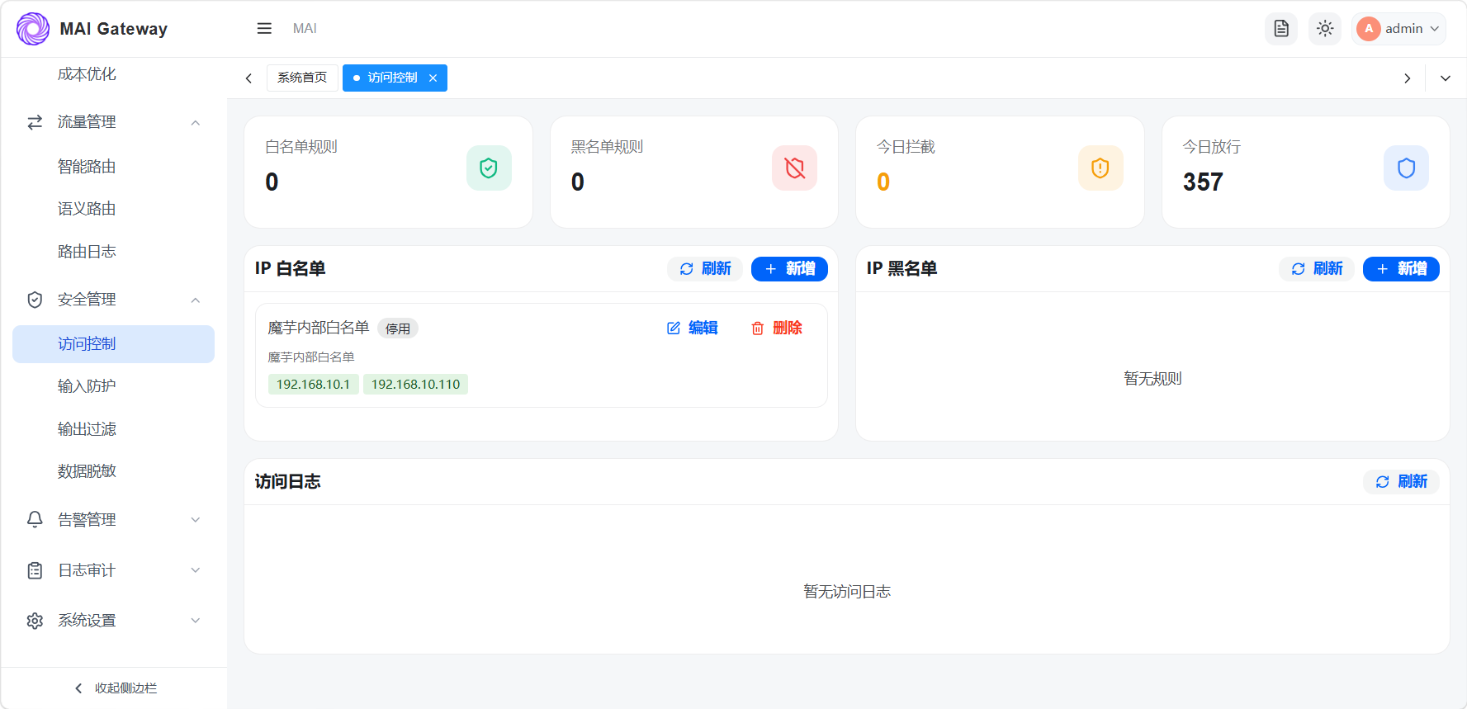1467x709 pixels.
Task: Refresh the IP 黑名单 list
Action: pos(1317,269)
